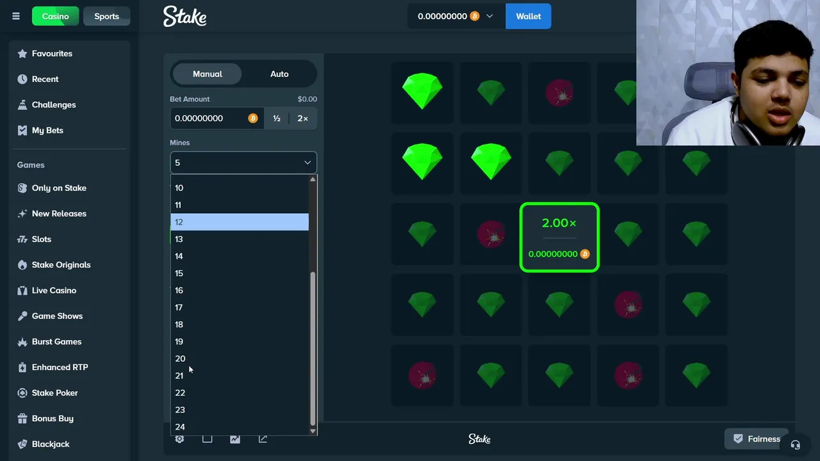The height and width of the screenshot is (461, 820).
Task: Choose 20 mines from the list
Action: click(x=240, y=359)
